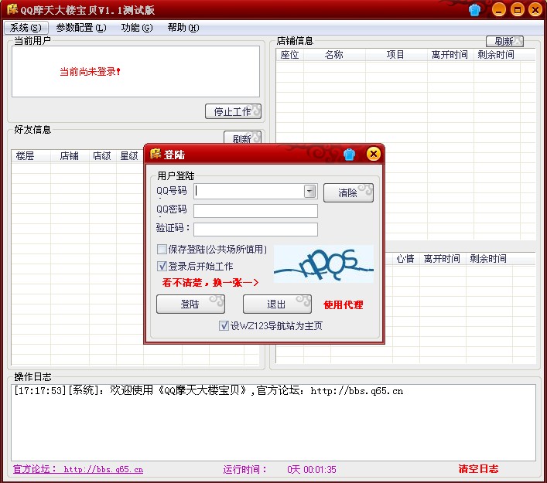The image size is (547, 483).
Task: Click the 登陆 login button
Action: coord(190,304)
